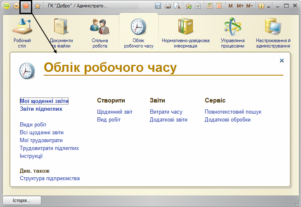The image size is (301, 207).
Task: Click the large clock icon in panel header
Action: (27, 71)
